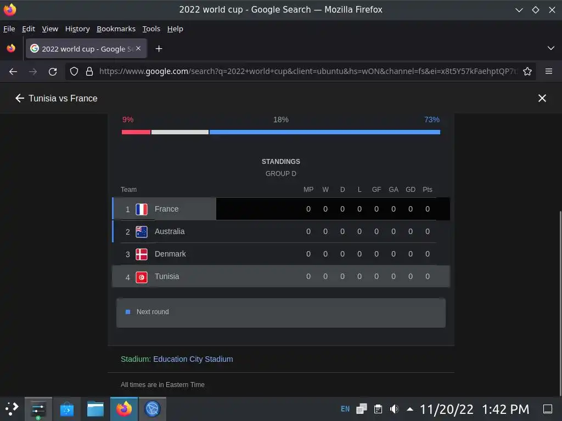
Task: Click the red 9% win probability bar
Action: tap(136, 132)
